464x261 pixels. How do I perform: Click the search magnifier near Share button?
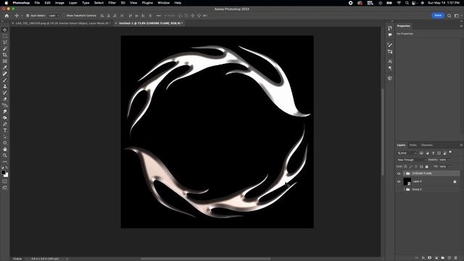click(x=449, y=16)
